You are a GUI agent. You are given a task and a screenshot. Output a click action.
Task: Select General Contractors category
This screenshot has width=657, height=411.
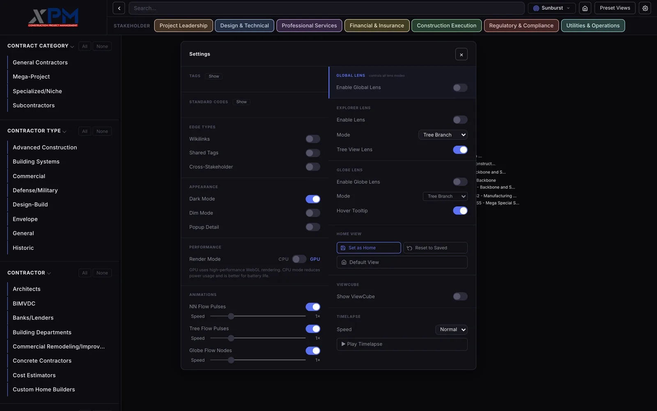(40, 62)
